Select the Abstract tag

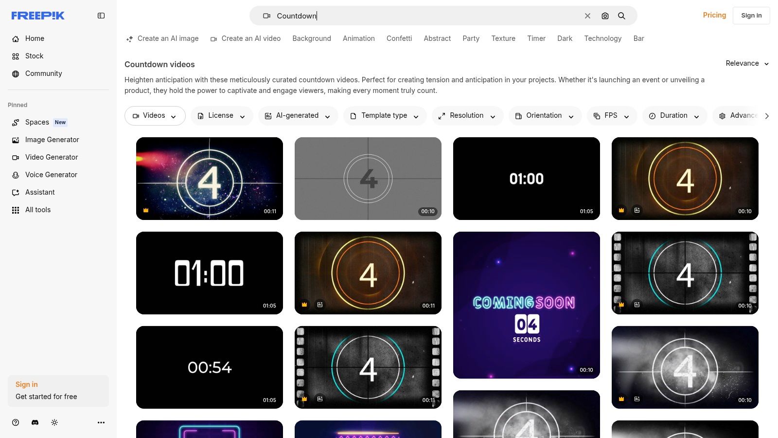coord(437,38)
